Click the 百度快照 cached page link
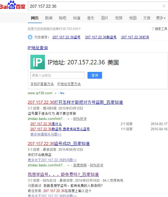168x197 pixels. pos(80,165)
